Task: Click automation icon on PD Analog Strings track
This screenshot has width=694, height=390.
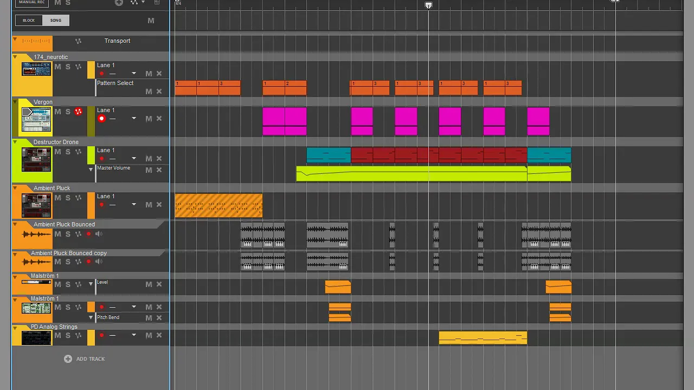Action: pos(78,335)
